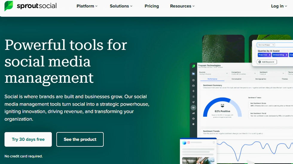
Task: Click the smiley face in the sentiment gauge
Action: [222, 106]
